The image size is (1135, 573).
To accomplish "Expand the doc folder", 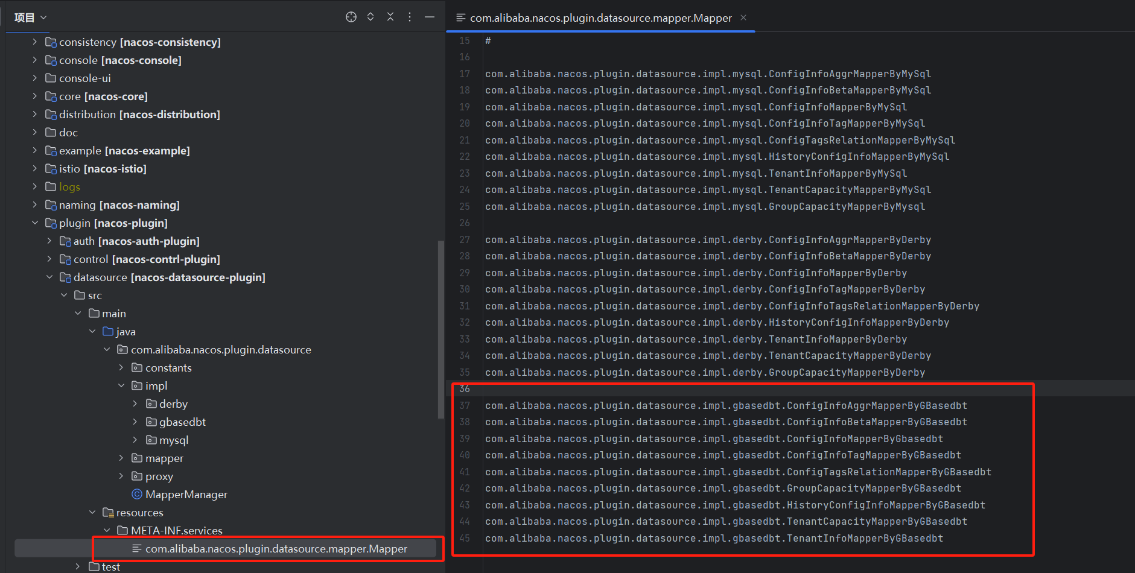I will [x=34, y=132].
